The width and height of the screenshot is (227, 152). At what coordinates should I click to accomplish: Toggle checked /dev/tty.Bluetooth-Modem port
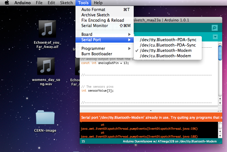[168, 50]
